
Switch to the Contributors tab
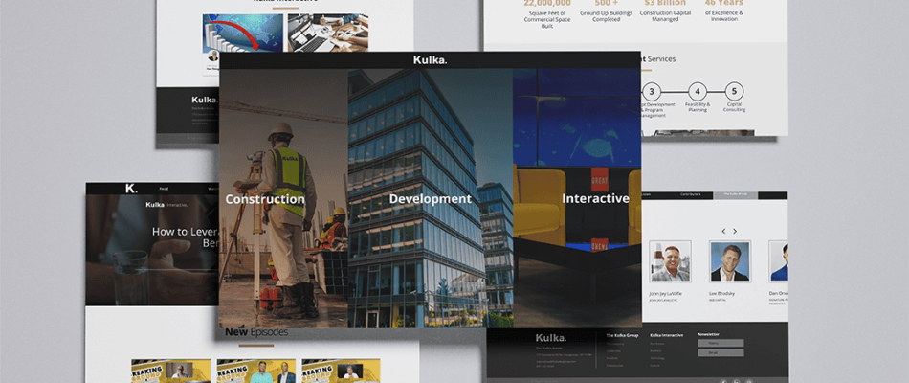click(690, 194)
